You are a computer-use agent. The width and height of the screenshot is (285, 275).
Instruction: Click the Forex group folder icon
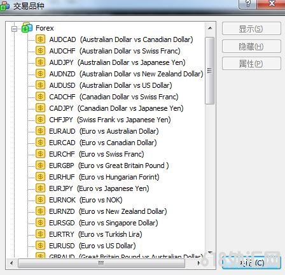pyautogui.click(x=27, y=27)
